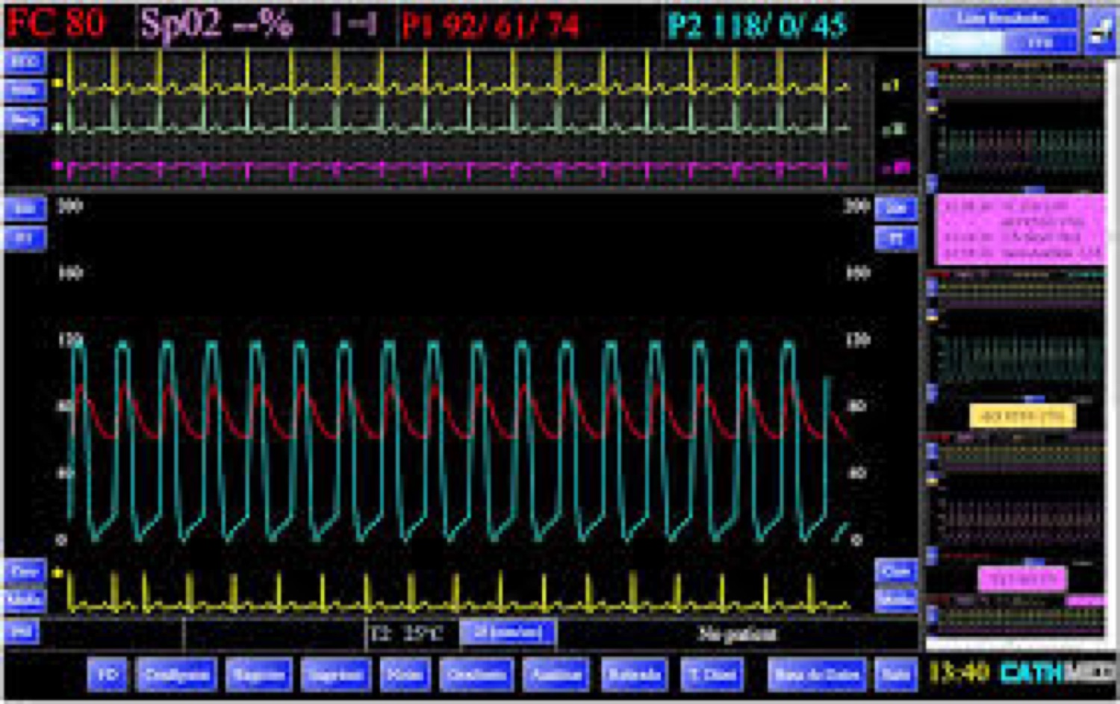Viewport: 1120px width, 704px height.
Task: Click the P2 channel button right of the pressure graph
Action: click(896, 238)
